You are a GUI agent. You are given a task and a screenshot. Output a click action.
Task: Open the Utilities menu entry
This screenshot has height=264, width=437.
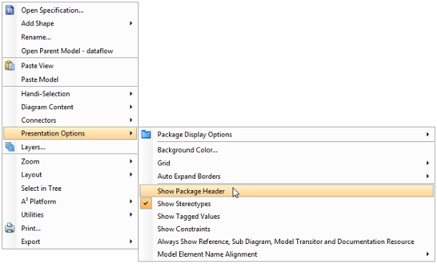70,214
